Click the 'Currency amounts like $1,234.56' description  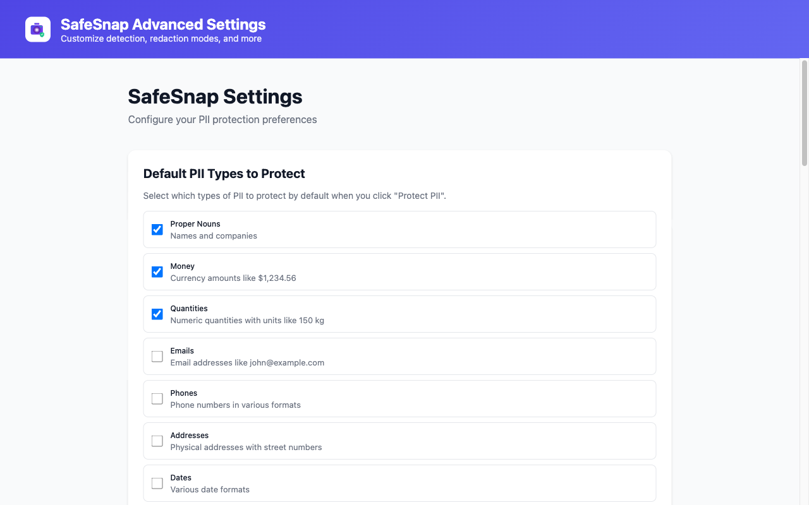click(233, 278)
